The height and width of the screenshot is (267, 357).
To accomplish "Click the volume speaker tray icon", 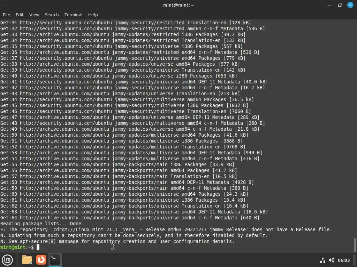I will 332,260.
